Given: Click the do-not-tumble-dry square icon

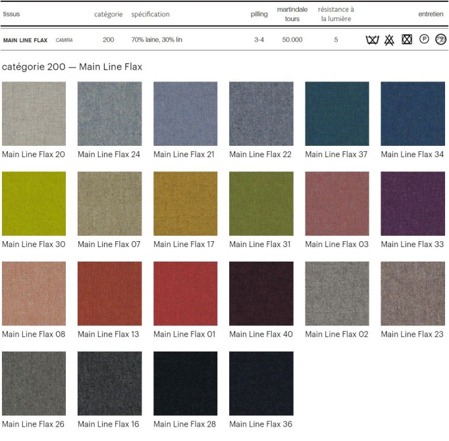Looking at the screenshot, I should coord(407,40).
